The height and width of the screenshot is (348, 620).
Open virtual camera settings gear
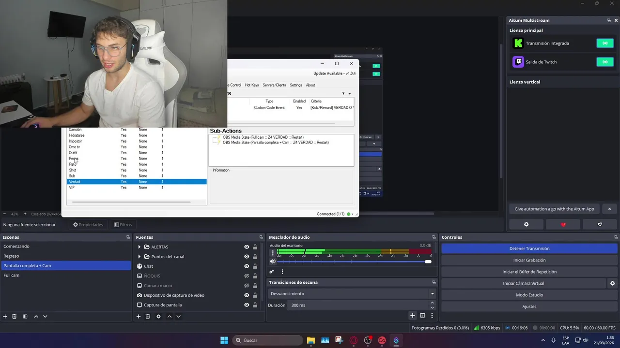(612, 283)
